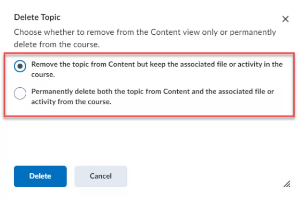This screenshot has width=304, height=199.
Task: Click the X icon beside the Delete Topic title
Action: coord(285,19)
